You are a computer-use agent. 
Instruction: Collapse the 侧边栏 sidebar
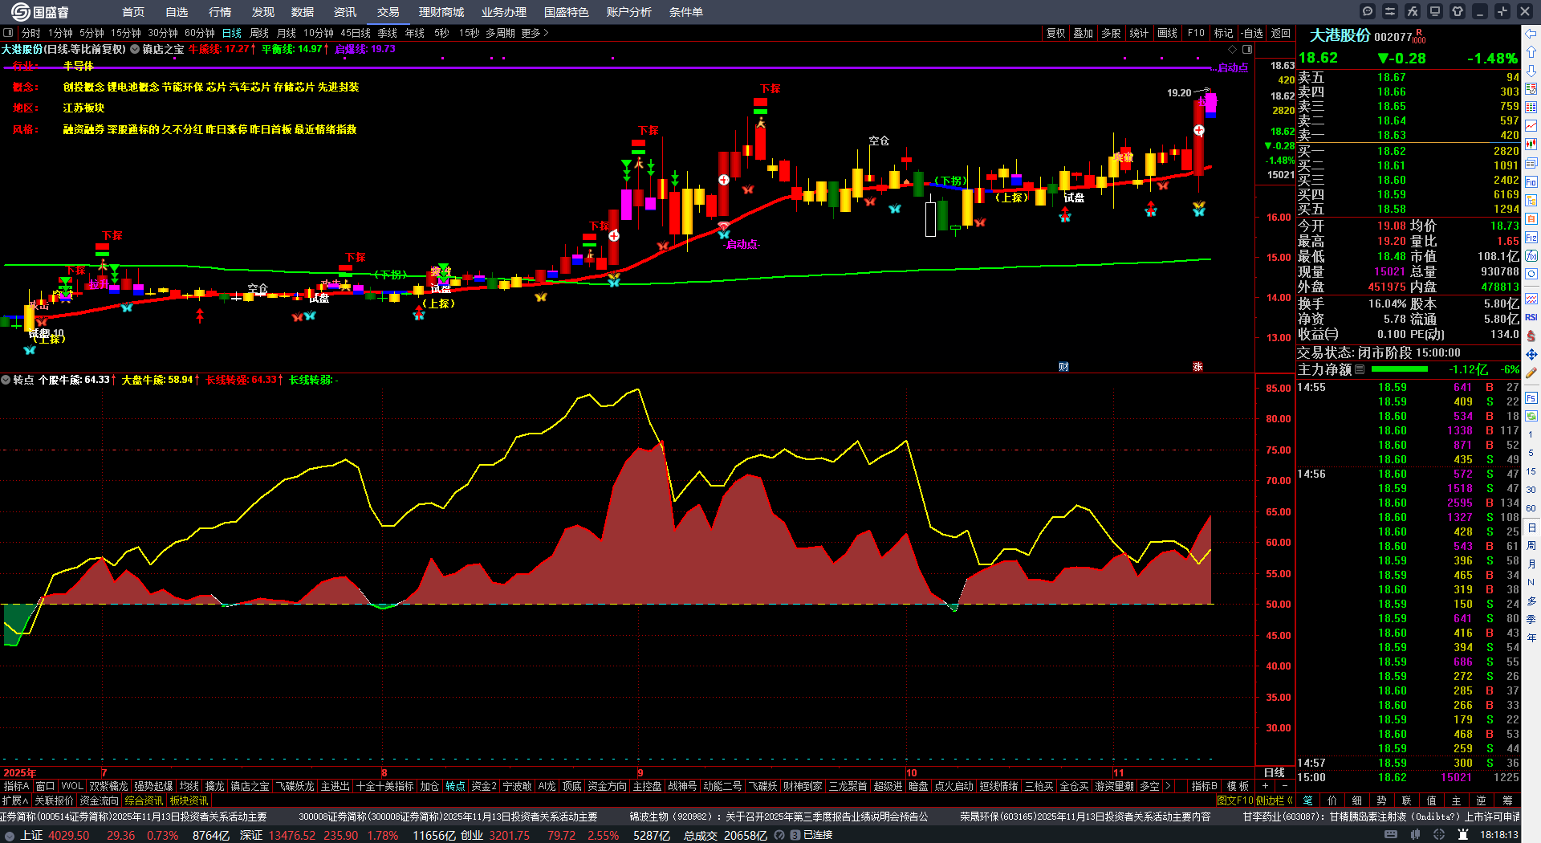(x=1276, y=800)
